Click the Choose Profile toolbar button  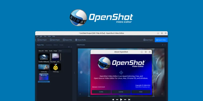click(x=80, y=40)
